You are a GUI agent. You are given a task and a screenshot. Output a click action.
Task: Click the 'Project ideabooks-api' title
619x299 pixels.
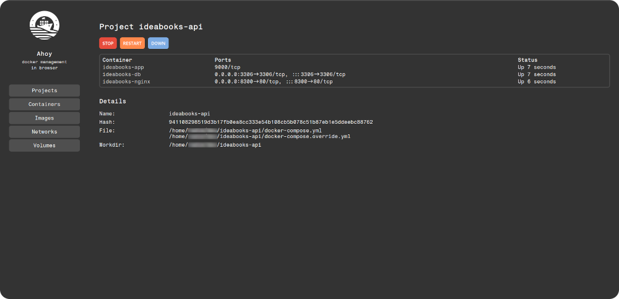[151, 27]
